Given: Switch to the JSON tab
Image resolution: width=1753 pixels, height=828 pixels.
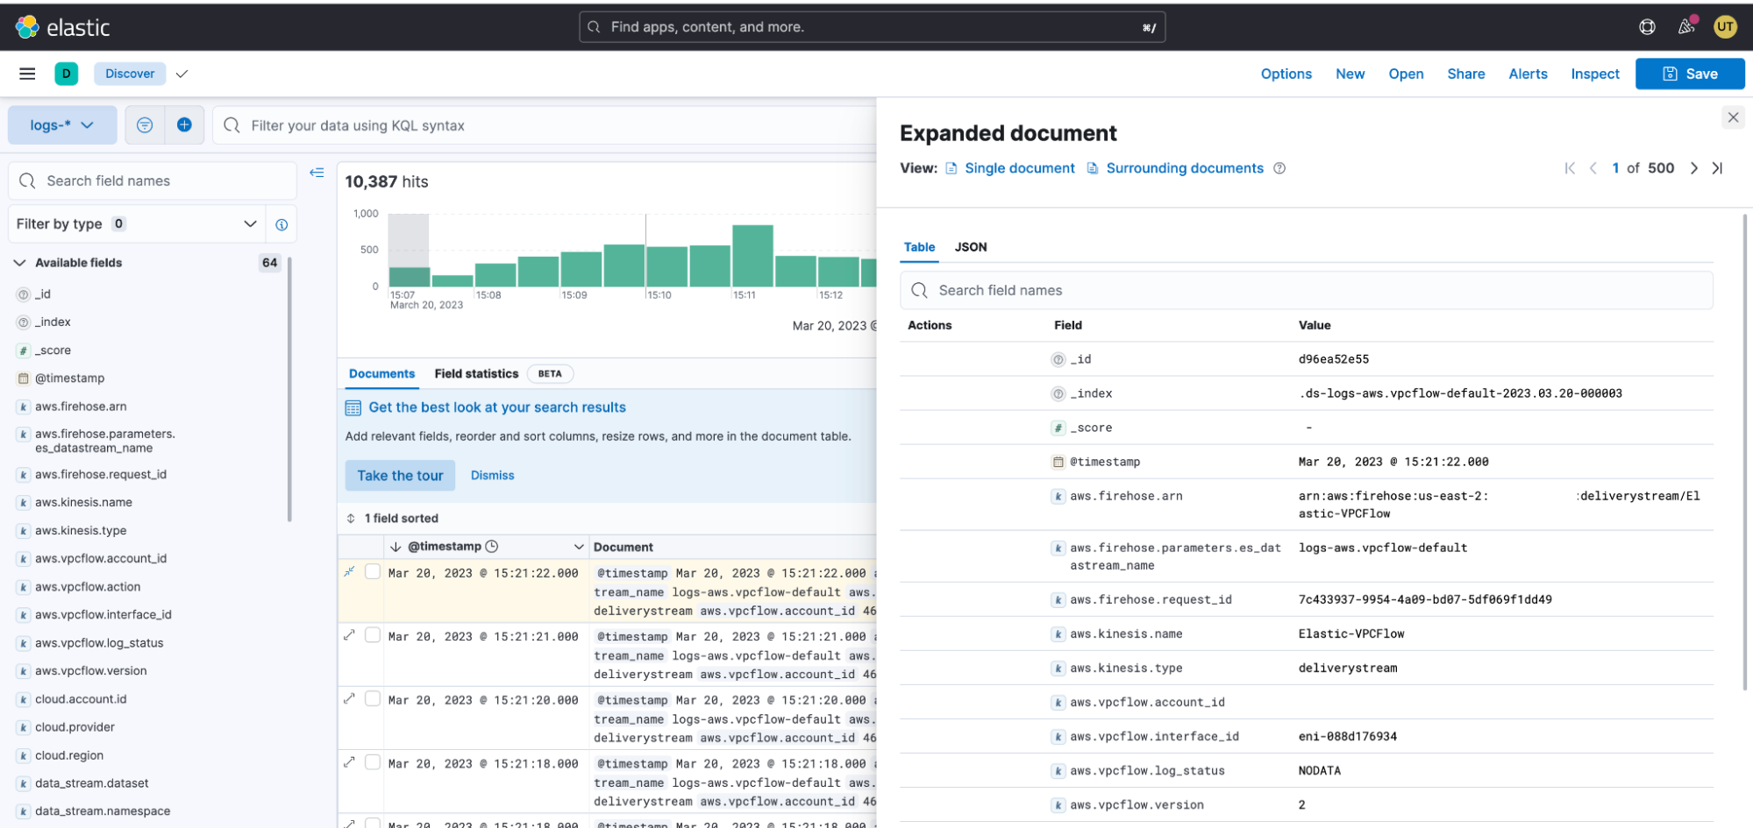Looking at the screenshot, I should [x=970, y=247].
